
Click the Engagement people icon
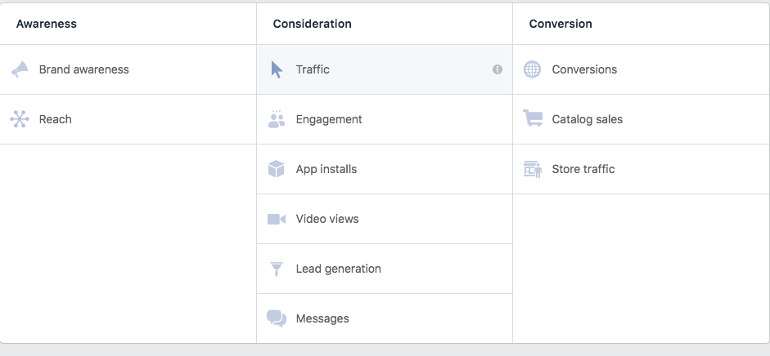coord(277,119)
